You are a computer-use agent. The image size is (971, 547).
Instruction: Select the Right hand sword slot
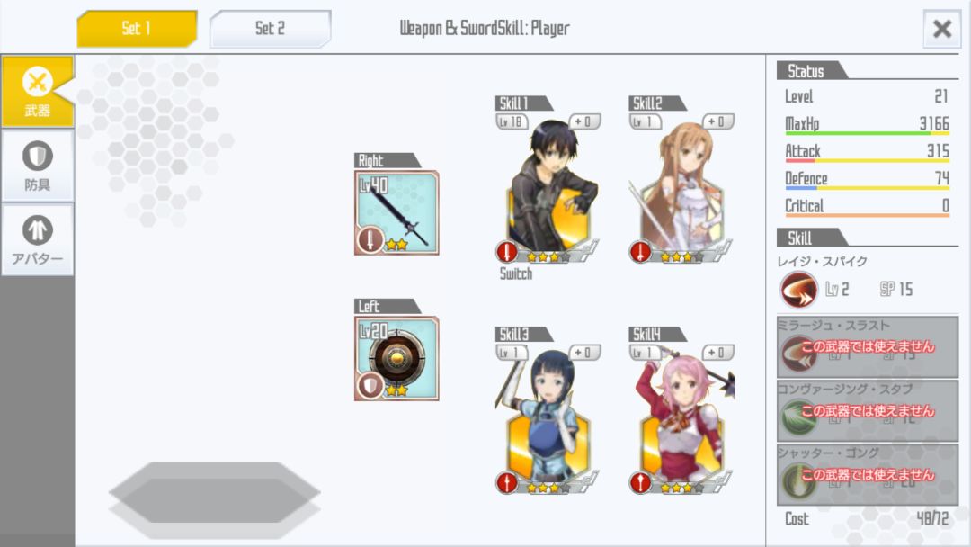click(x=396, y=212)
